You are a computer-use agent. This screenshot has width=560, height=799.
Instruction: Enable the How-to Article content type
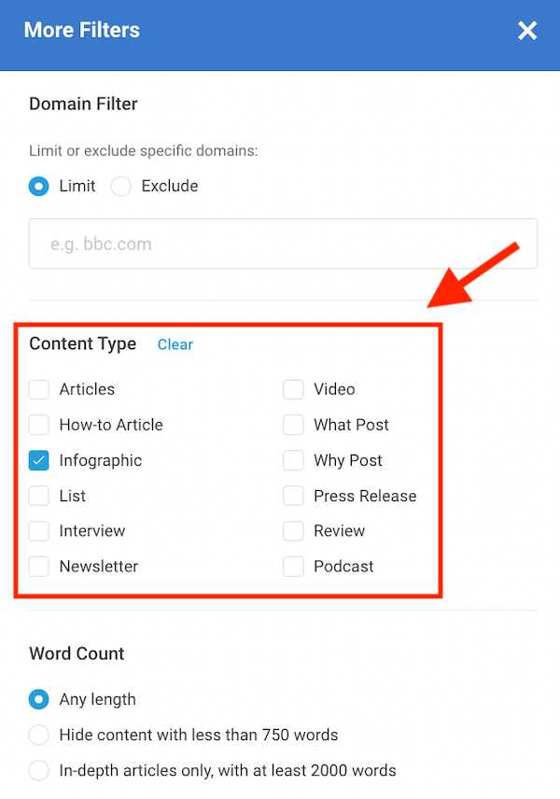(x=39, y=425)
